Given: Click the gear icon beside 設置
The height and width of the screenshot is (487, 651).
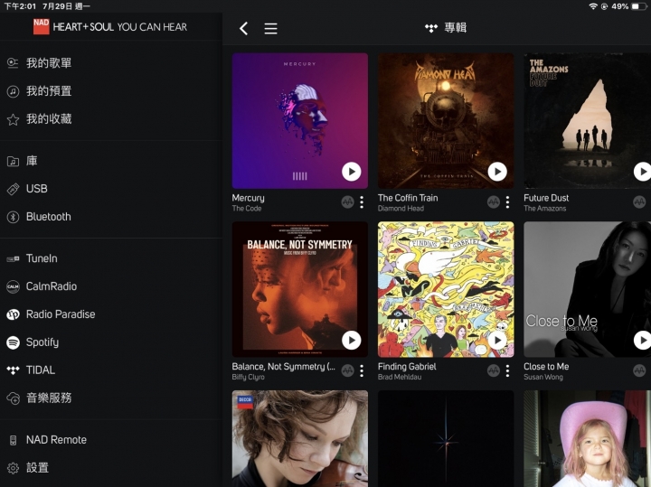Looking at the screenshot, I should [13, 468].
